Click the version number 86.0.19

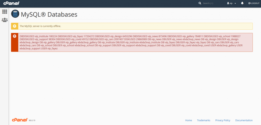[32, 120]
